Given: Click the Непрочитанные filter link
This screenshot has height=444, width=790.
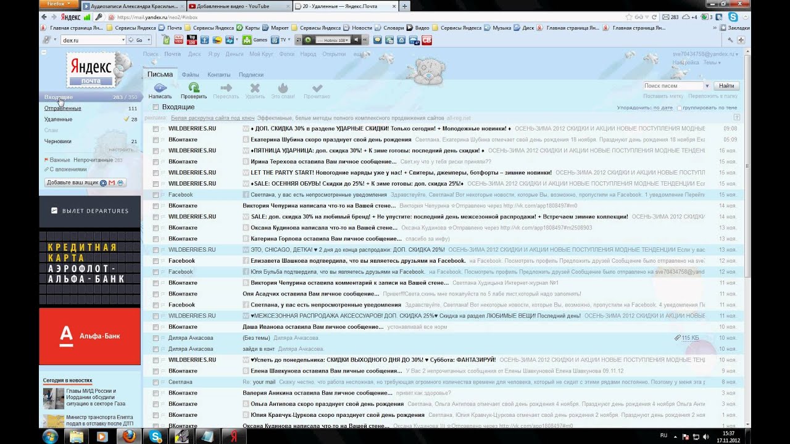Looking at the screenshot, I should pyautogui.click(x=93, y=160).
